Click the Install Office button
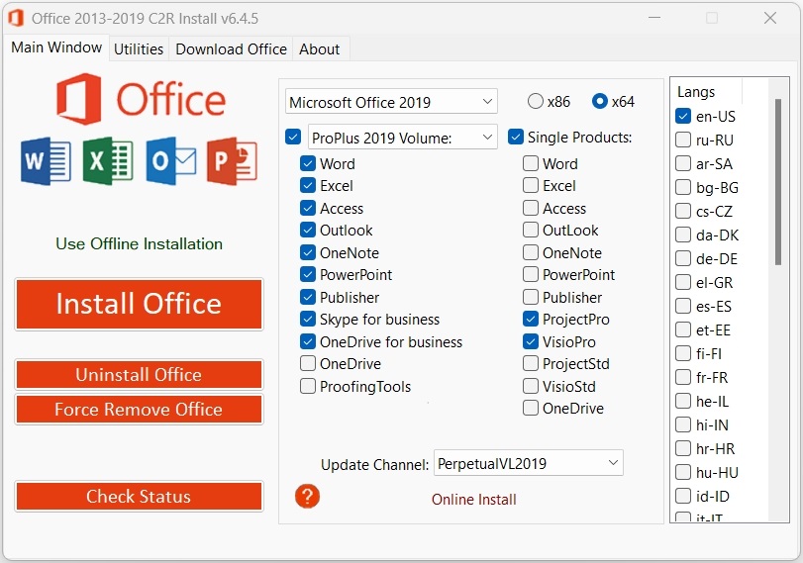 coord(139,304)
